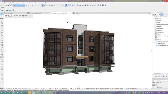This screenshot has width=168, height=94.
Task: Click the scissors split tool icon
Action: [x=50, y=5]
